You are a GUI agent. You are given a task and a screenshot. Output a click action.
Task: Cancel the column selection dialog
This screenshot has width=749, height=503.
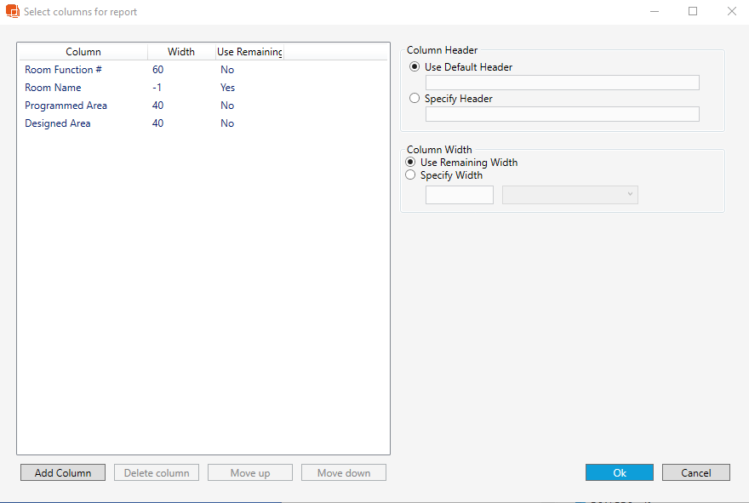[695, 472]
